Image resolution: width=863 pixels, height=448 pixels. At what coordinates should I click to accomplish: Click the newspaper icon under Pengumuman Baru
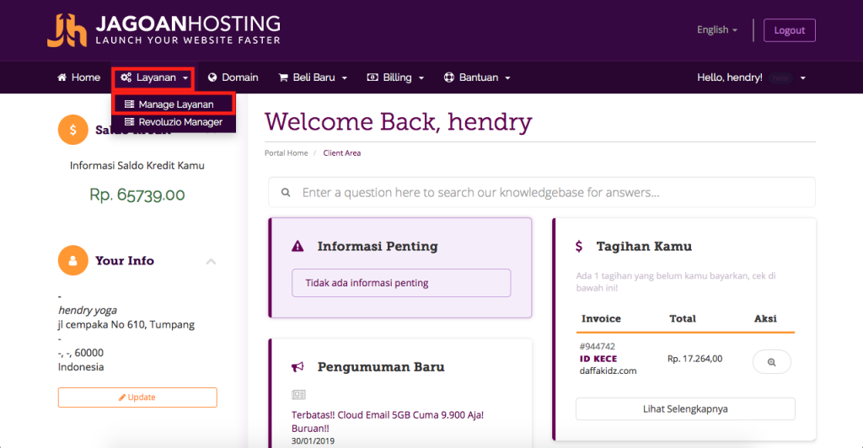[x=298, y=395]
